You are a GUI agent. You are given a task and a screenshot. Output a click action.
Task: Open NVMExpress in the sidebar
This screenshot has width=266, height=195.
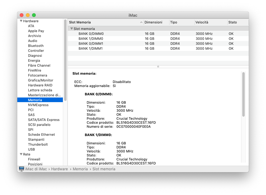(x=38, y=105)
